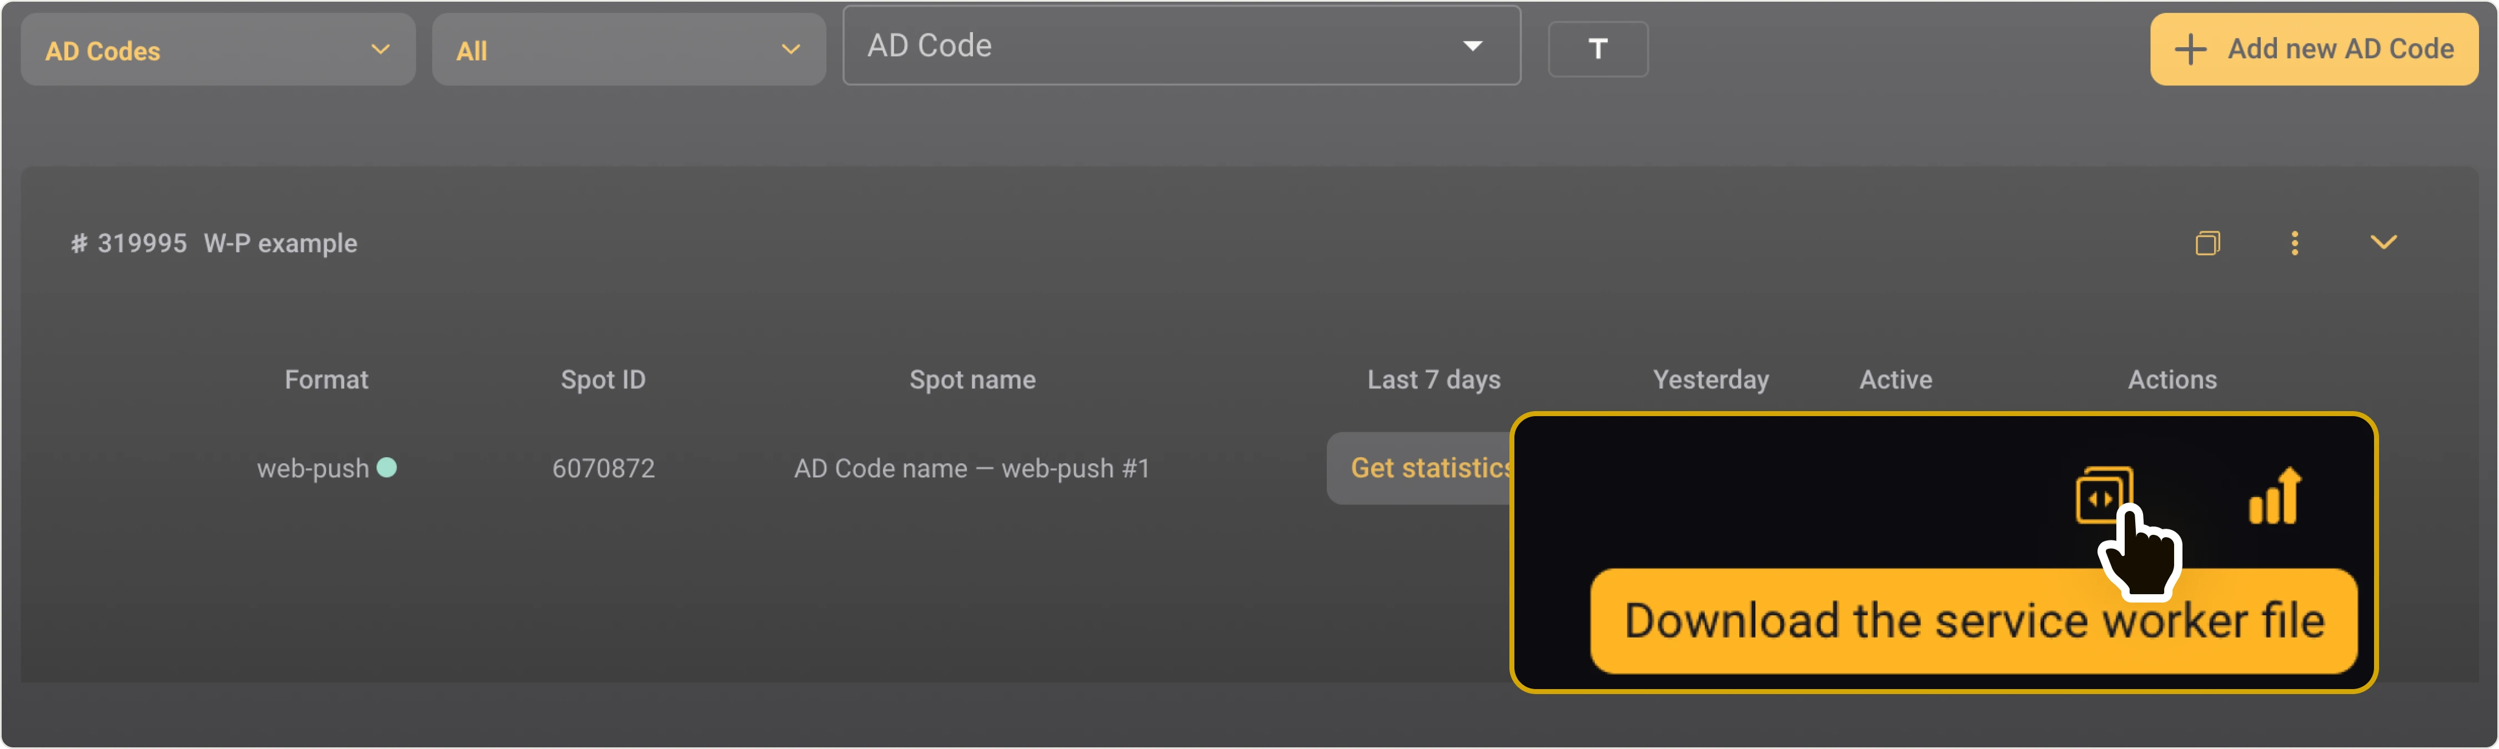Click inside the AD Code search field
This screenshot has width=2499, height=749.
tap(1116, 44)
